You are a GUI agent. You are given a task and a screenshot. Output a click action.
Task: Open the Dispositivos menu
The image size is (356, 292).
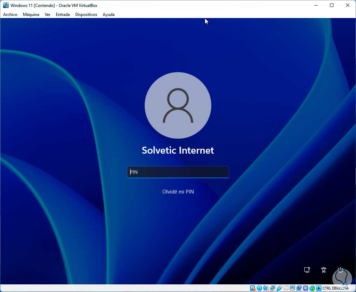86,15
